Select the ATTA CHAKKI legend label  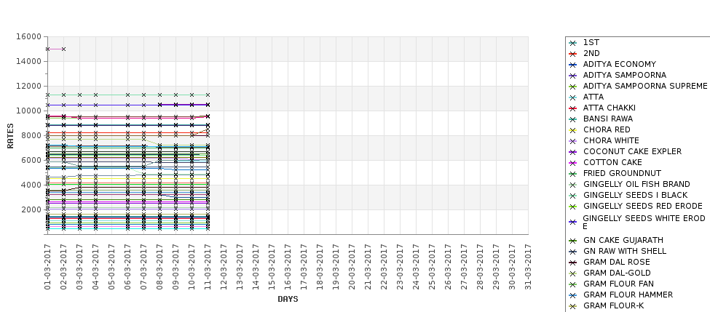click(610, 108)
